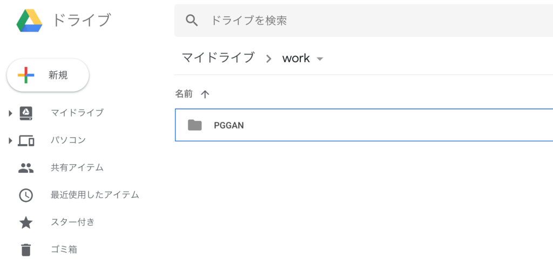
Task: Click the 新規 button
Action: 48,76
